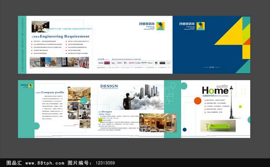Click the orange circle near Home heading
Screen dimensions: 270x167
[198, 101]
